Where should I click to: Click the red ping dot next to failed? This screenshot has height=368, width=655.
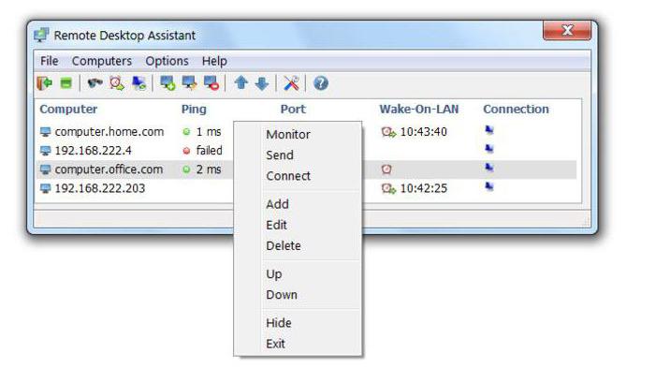coord(186,151)
